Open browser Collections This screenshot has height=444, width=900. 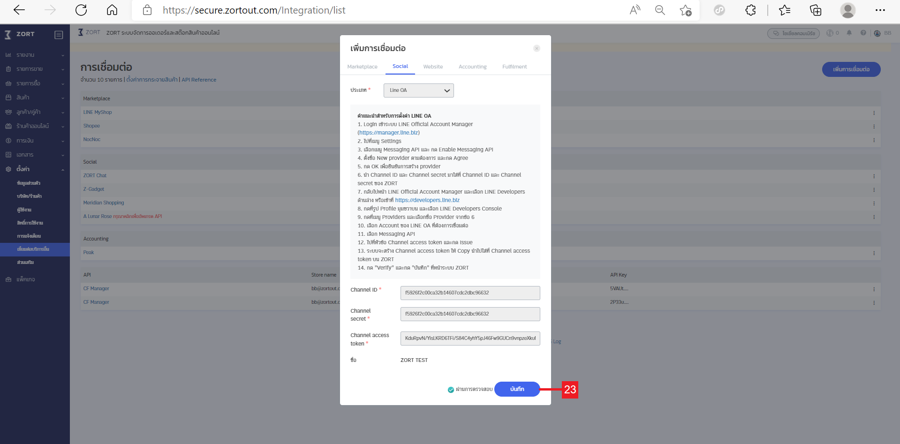pyautogui.click(x=816, y=10)
